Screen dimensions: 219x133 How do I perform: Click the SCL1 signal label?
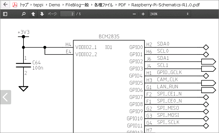[163, 65]
